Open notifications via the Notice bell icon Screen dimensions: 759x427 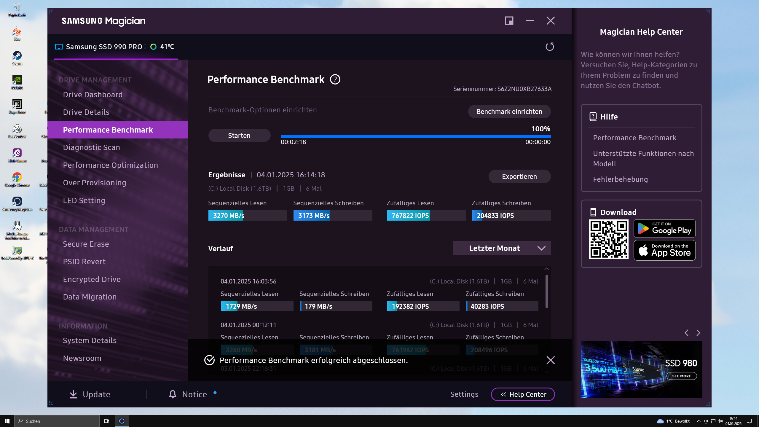pyautogui.click(x=173, y=394)
